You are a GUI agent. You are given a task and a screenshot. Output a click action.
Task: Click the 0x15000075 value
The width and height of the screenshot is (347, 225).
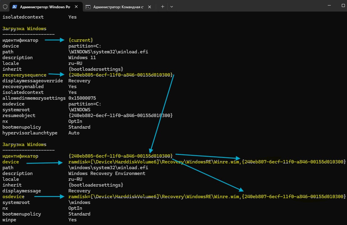[x=82, y=98]
